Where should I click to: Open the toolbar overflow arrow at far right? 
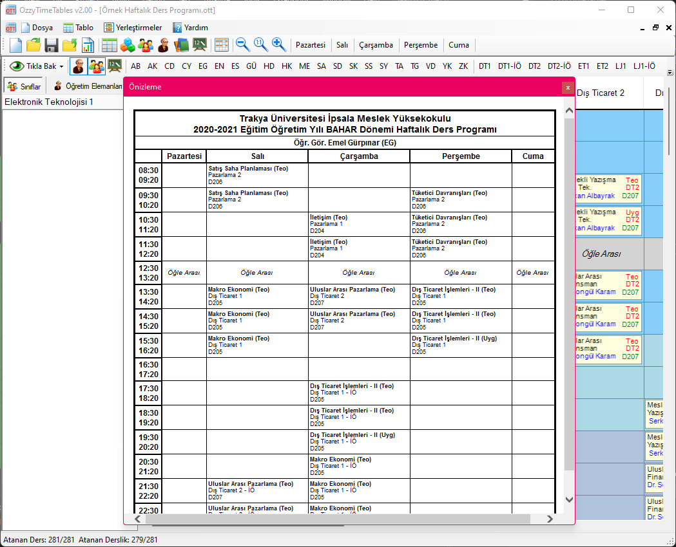(670, 73)
